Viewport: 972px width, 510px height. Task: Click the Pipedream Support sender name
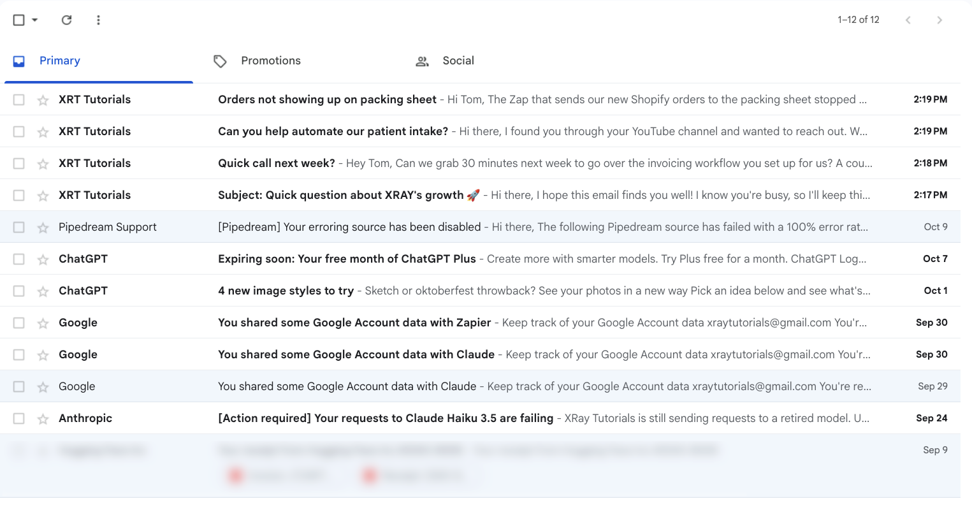click(x=108, y=227)
